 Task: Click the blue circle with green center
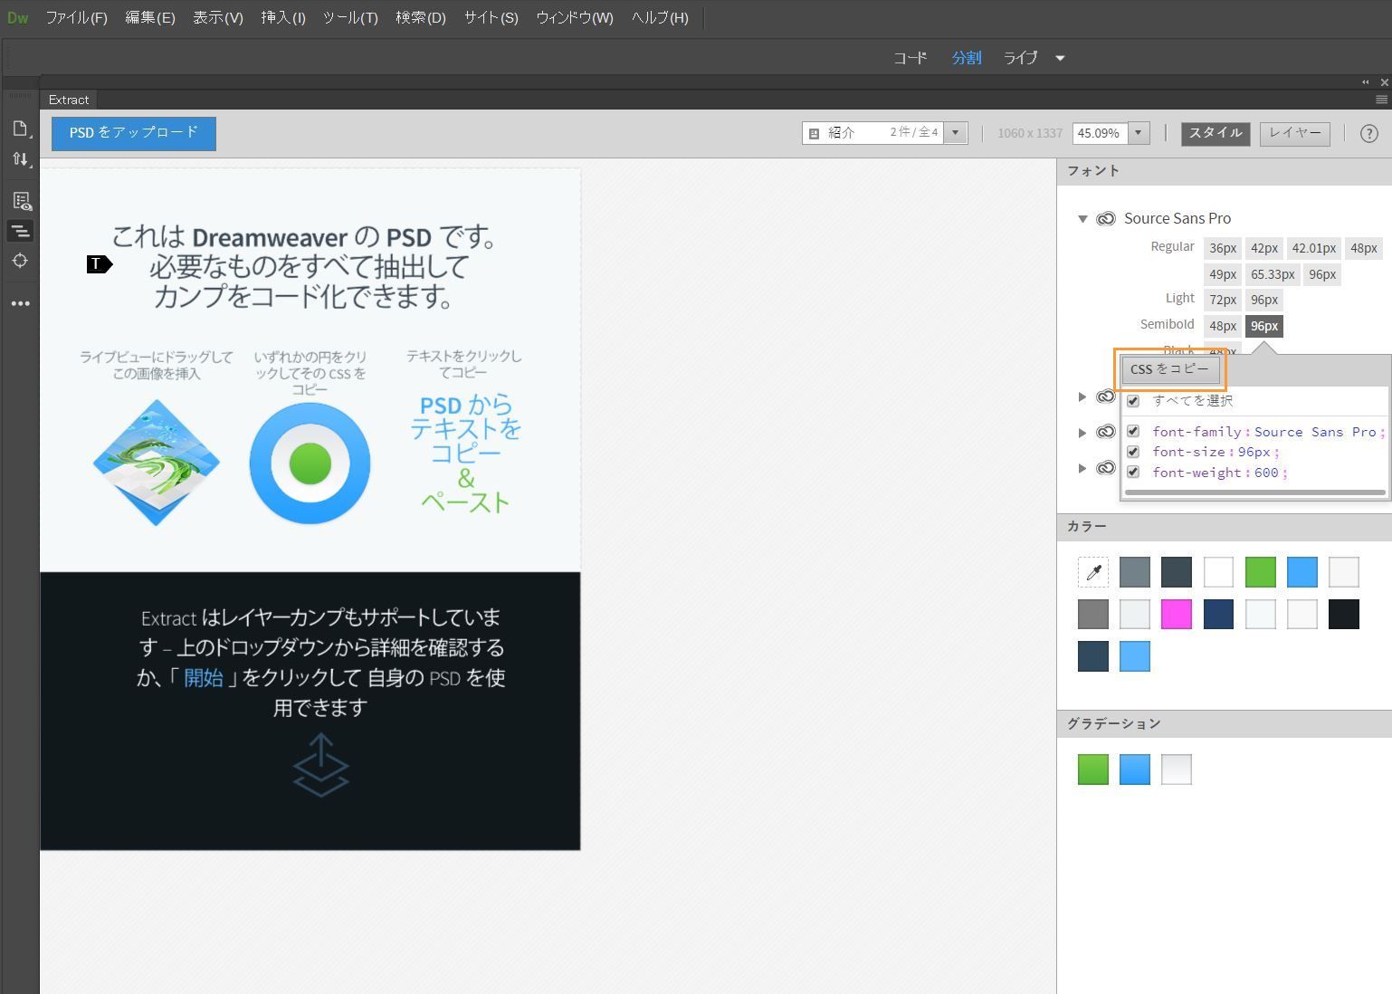point(310,464)
